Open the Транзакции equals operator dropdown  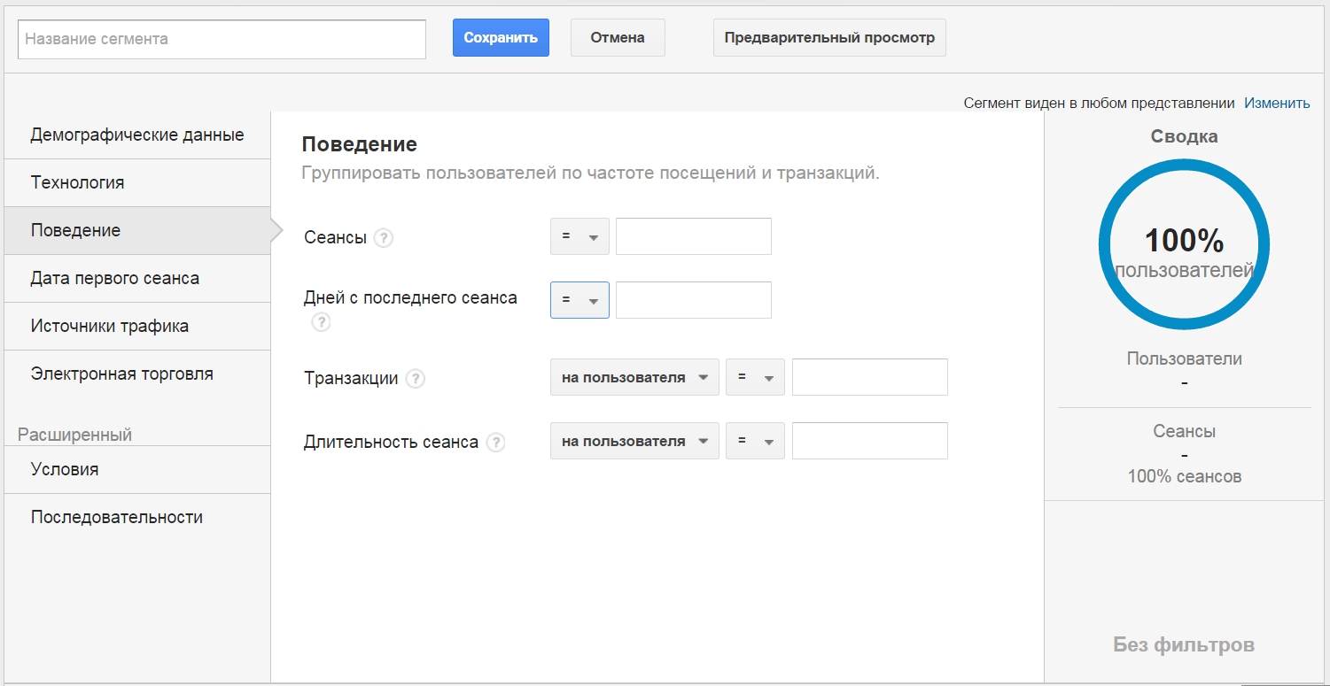pos(755,378)
